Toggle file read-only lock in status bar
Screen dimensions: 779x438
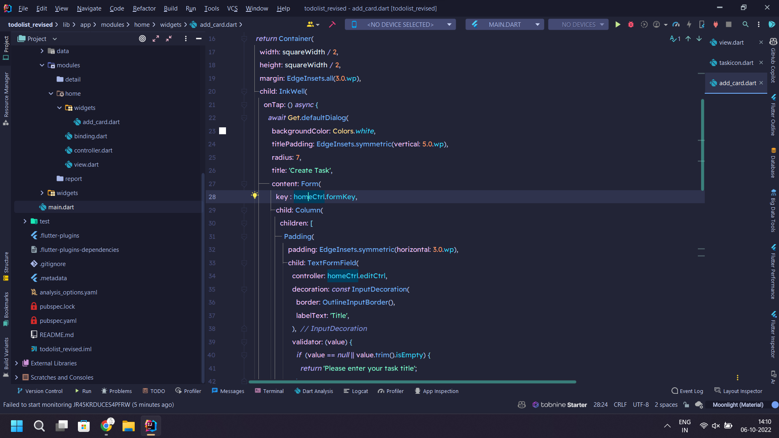click(686, 405)
